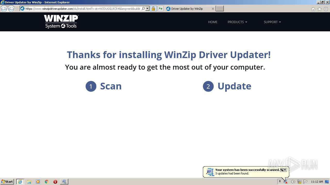Open the Opera icon on the taskbar
The width and height of the screenshot is (330, 185).
[55, 182]
